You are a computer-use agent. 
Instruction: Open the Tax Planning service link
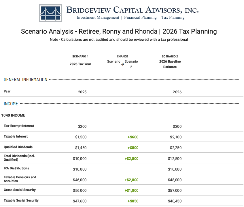(173, 18)
